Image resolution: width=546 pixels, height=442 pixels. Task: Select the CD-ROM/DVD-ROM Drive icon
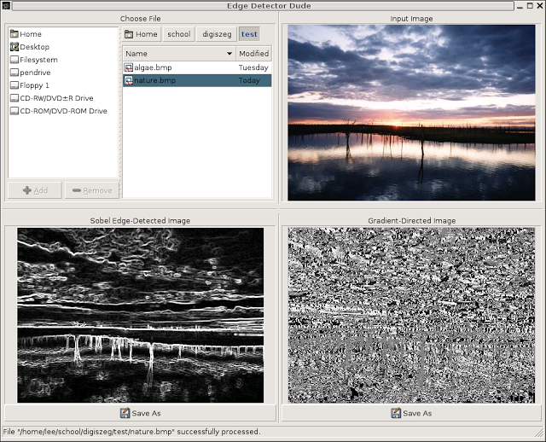point(15,111)
